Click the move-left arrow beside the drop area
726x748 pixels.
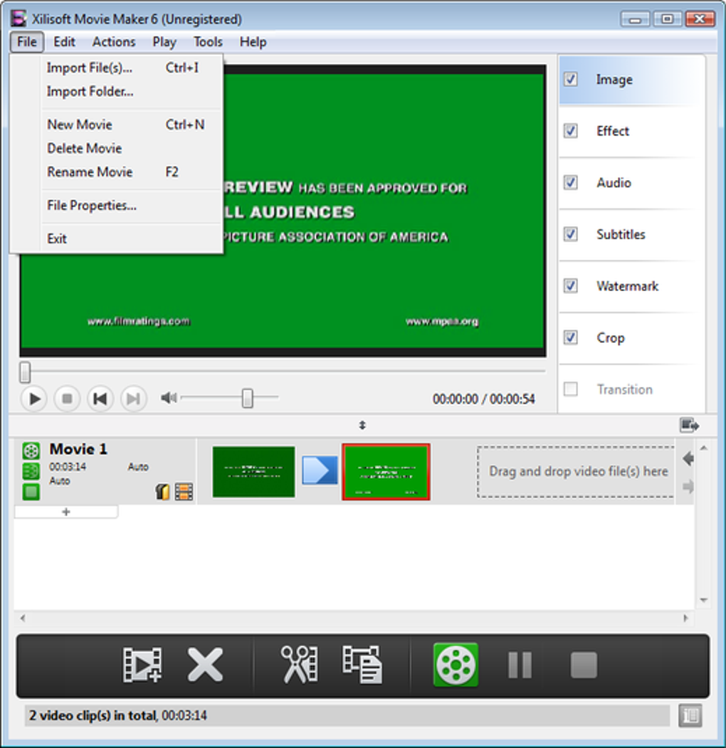[688, 459]
